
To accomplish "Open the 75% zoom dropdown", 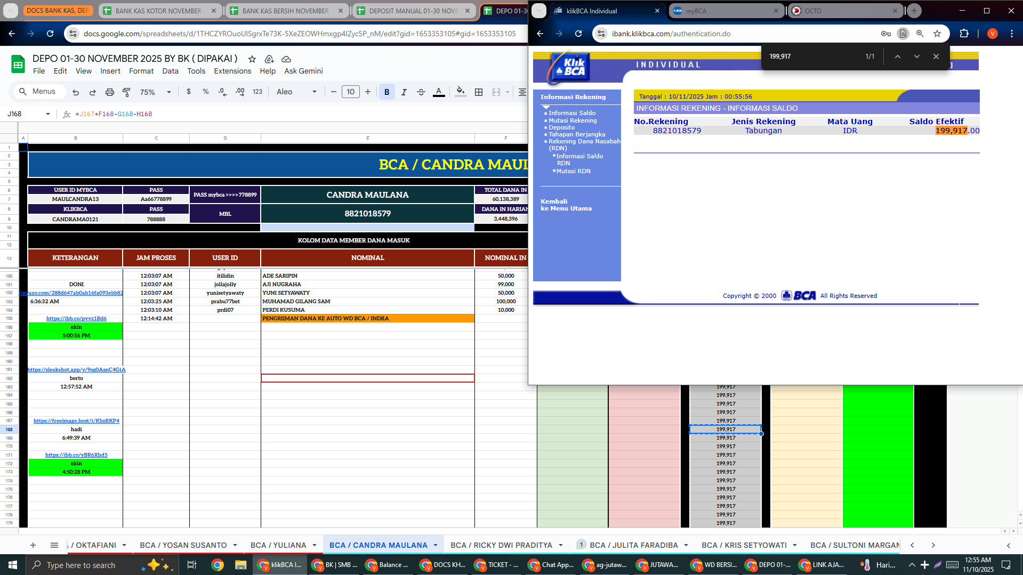I will coord(155,92).
